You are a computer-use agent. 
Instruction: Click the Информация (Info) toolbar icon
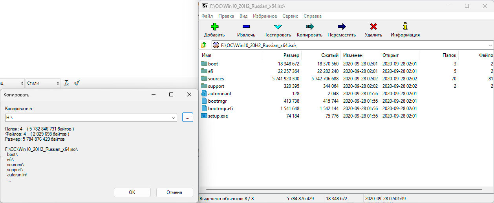click(x=405, y=27)
